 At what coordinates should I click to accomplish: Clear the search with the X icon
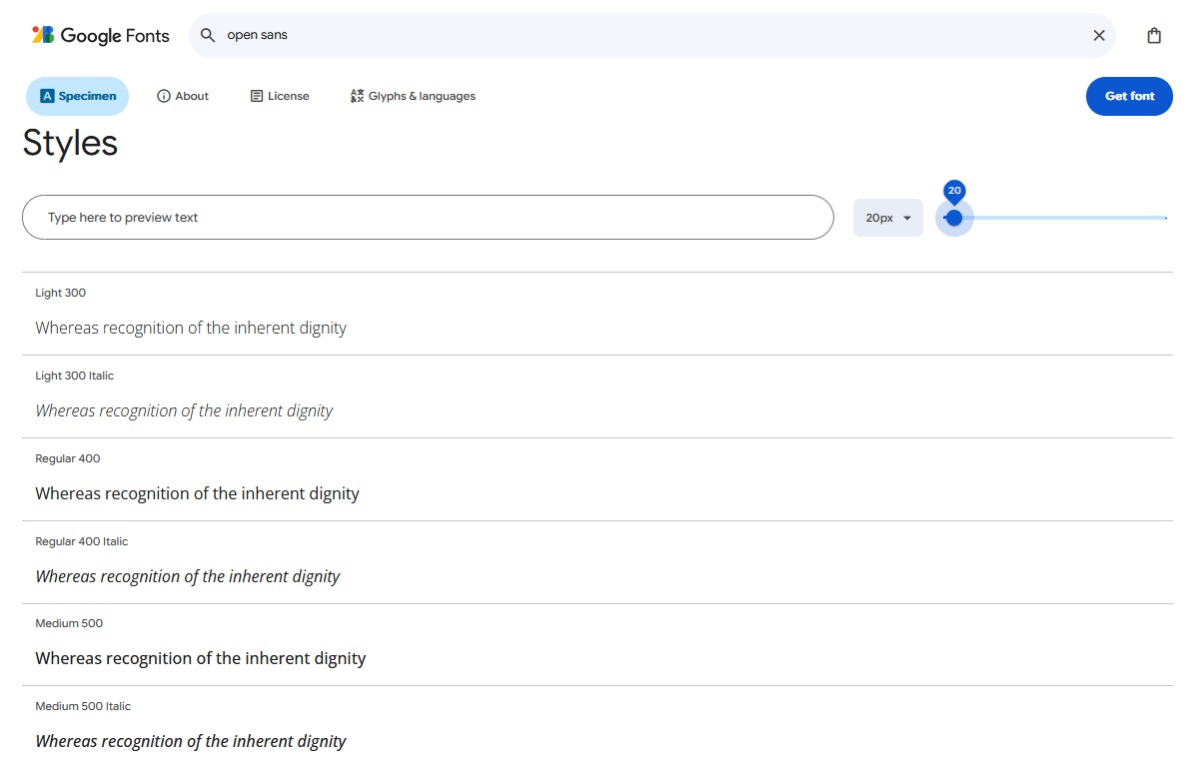[x=1099, y=36]
